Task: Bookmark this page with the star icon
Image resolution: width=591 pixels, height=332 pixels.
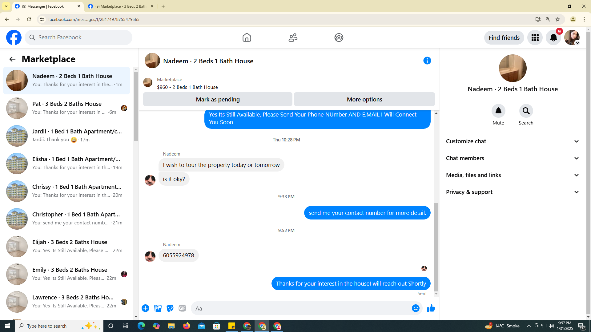Action: tap(558, 19)
